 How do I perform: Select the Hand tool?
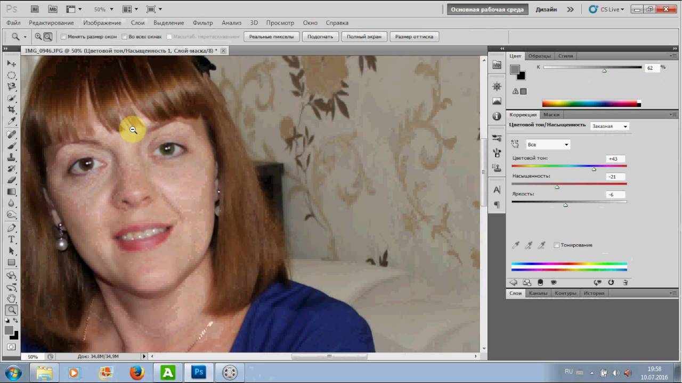pyautogui.click(x=11, y=299)
